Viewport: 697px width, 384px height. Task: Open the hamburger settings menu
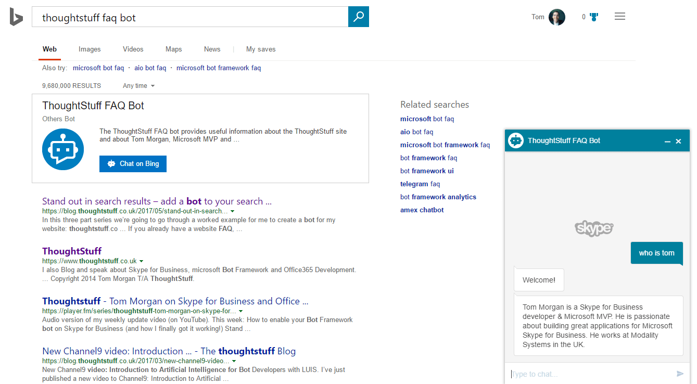coord(620,16)
